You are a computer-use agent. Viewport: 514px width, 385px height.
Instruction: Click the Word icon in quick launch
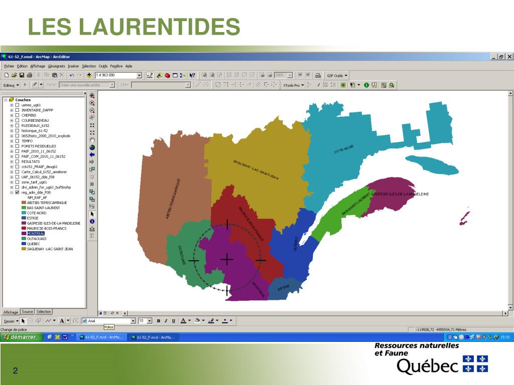[x=65, y=337]
